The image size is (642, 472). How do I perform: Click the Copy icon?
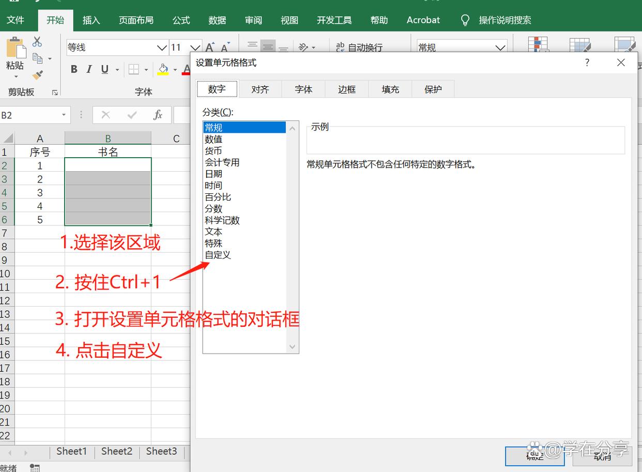pyautogui.click(x=37, y=58)
